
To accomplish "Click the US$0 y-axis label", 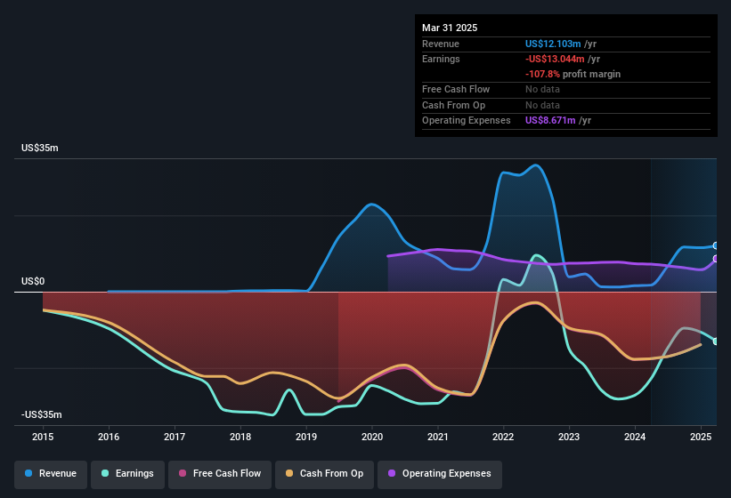I will (33, 282).
